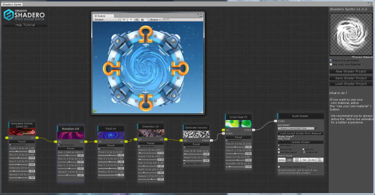Click the Build Shader RGBA input port
Screen dimensions: 375x195
[x=275, y=121]
